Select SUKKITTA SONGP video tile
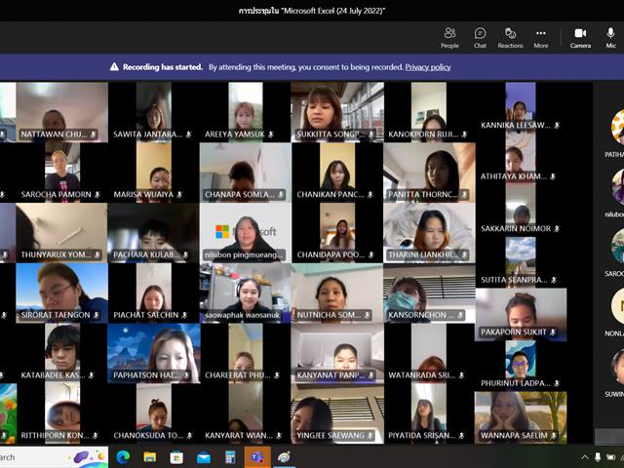 tap(337, 112)
